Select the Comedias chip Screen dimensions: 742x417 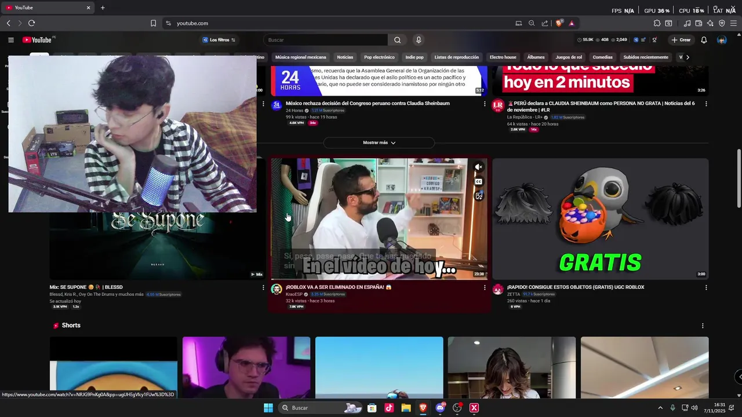[602, 57]
